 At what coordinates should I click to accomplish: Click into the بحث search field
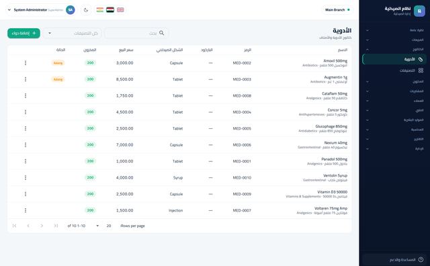[x=136, y=33]
